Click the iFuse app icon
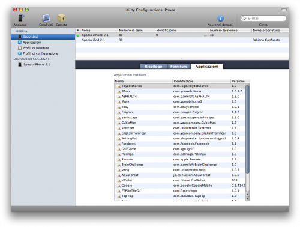Viewport: 300px width, 227px height. point(118,102)
